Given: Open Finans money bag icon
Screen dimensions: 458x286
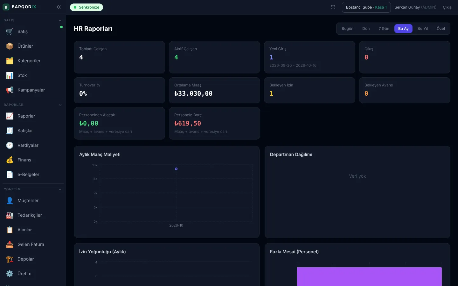Looking at the screenshot, I should coord(10,160).
